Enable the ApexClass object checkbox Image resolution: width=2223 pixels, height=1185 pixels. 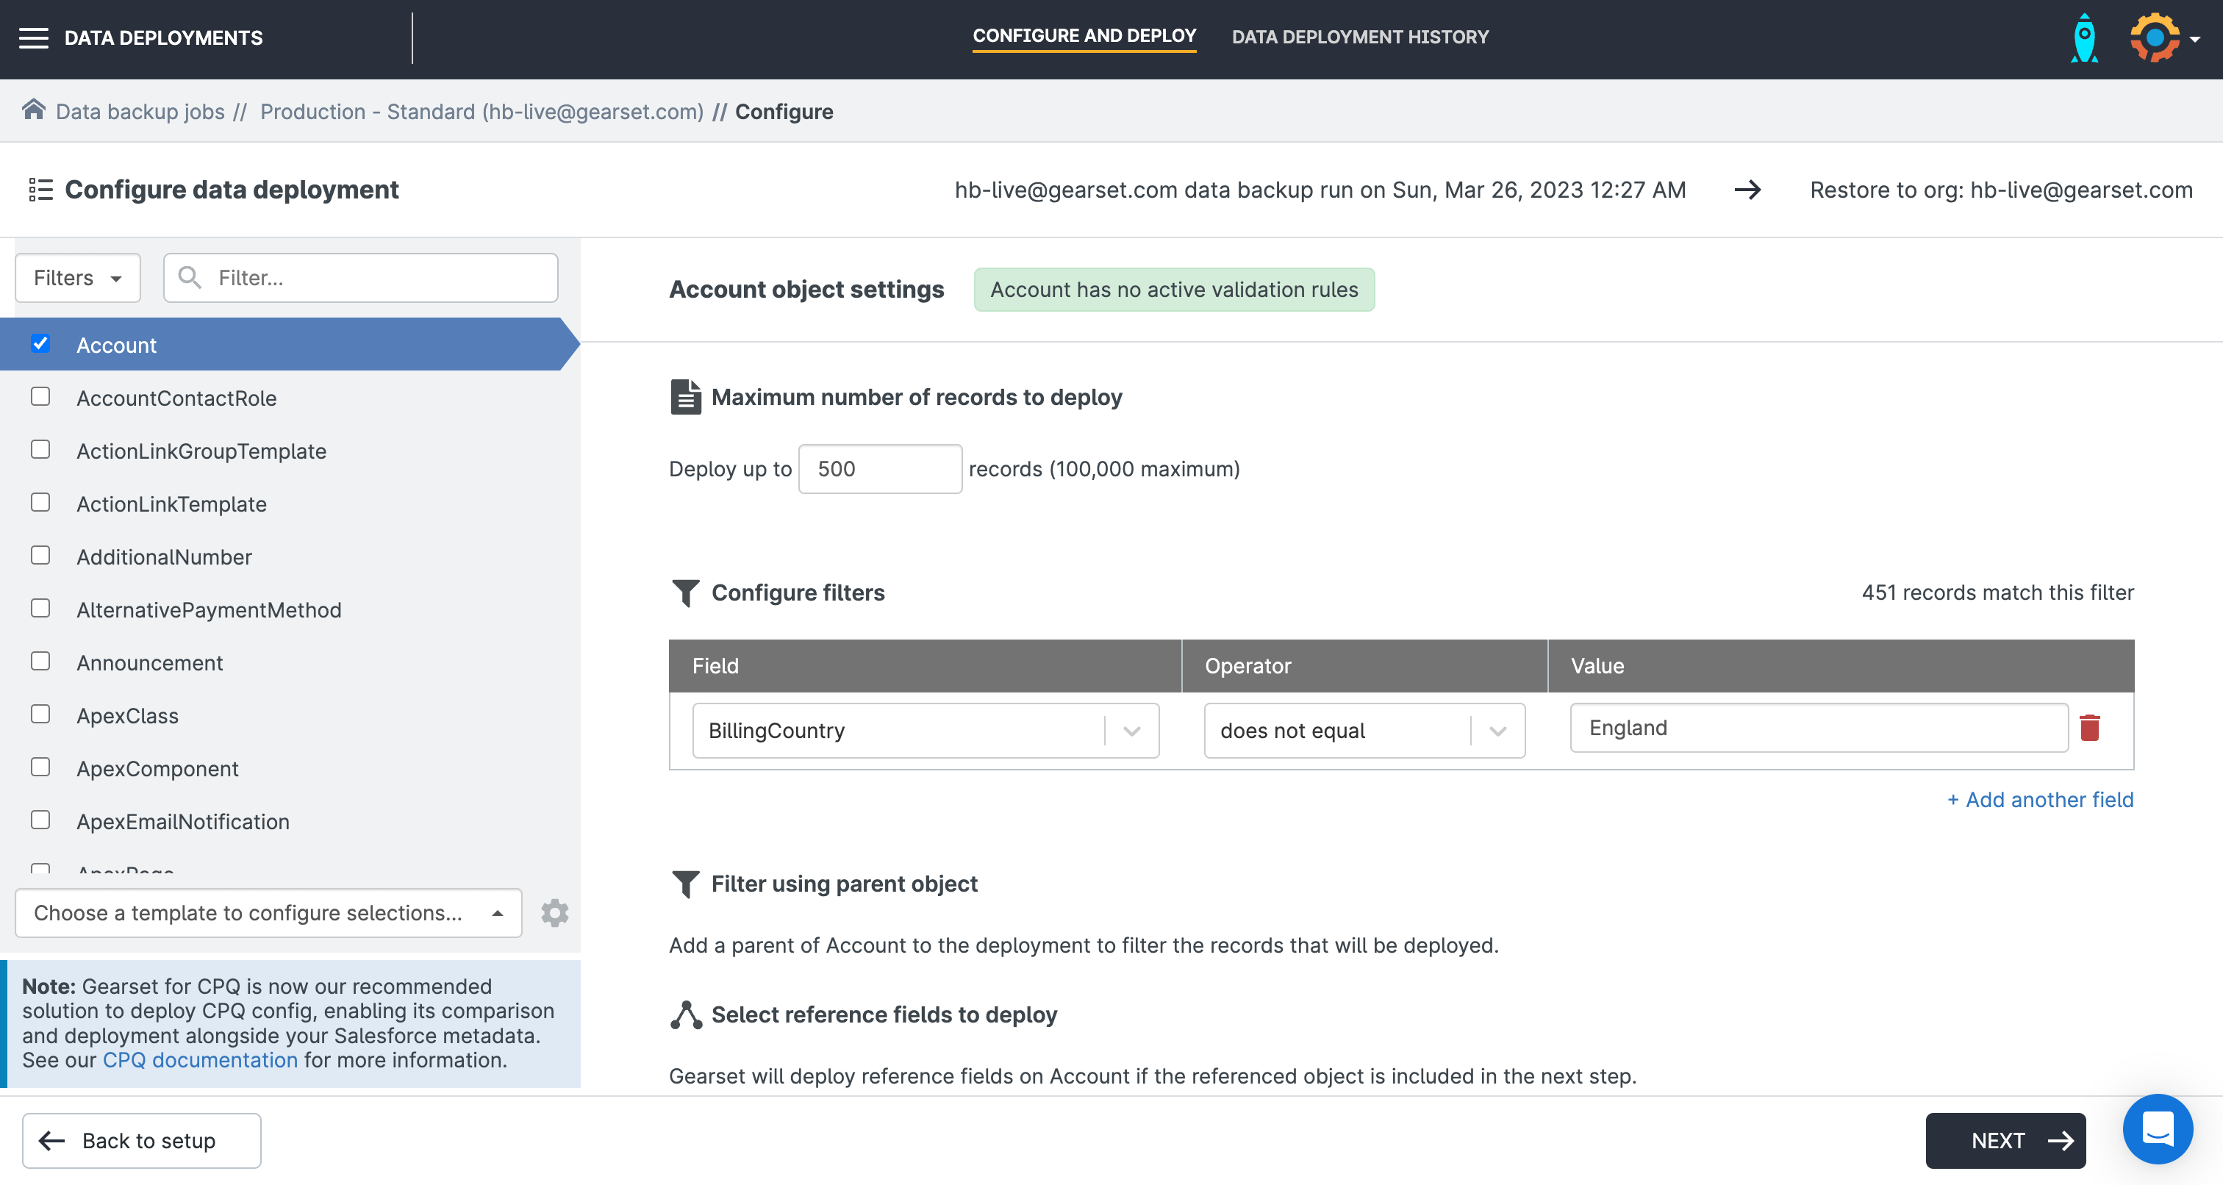click(40, 714)
